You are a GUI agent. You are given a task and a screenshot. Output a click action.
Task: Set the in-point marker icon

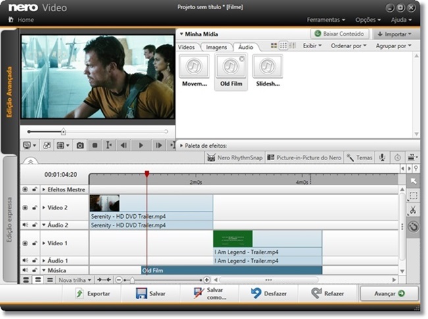click(109, 145)
